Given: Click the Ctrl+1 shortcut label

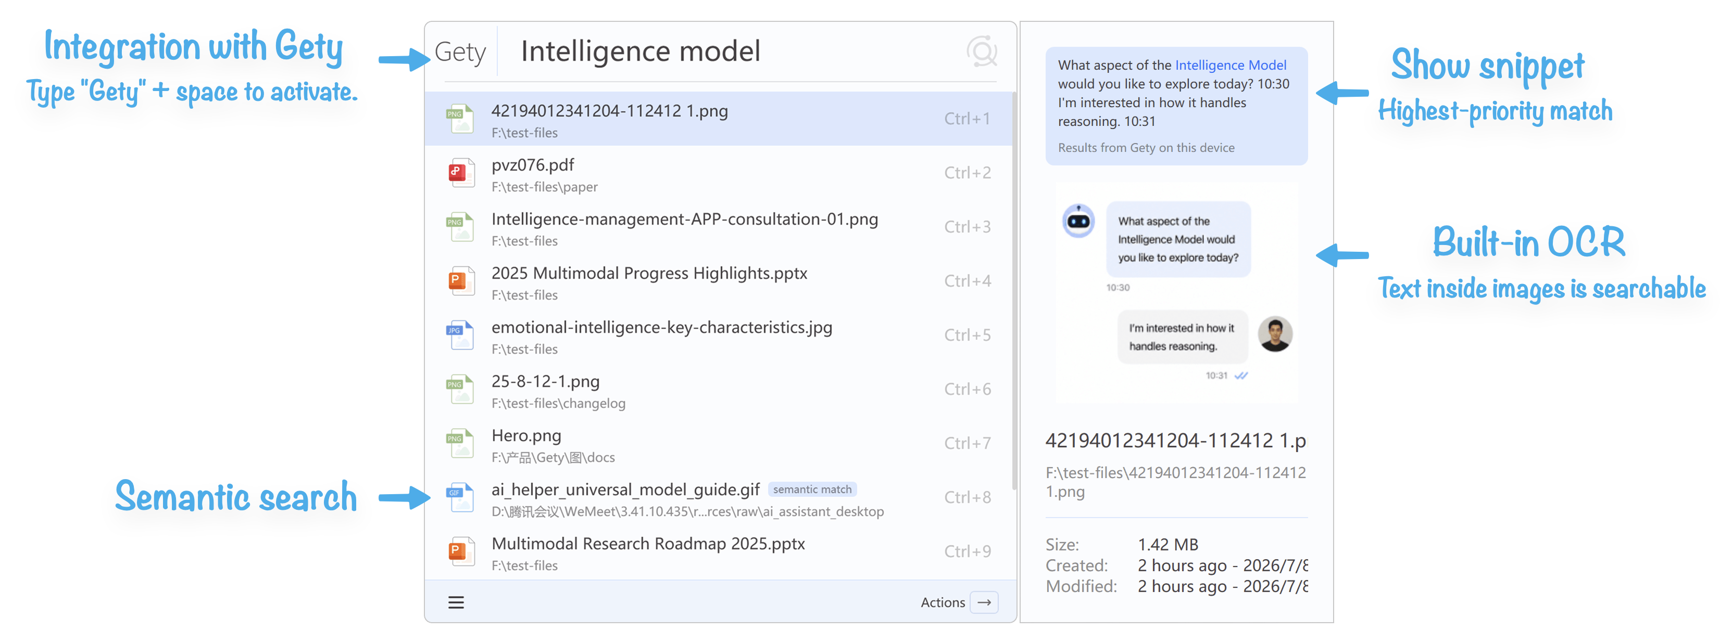Looking at the screenshot, I should (967, 119).
